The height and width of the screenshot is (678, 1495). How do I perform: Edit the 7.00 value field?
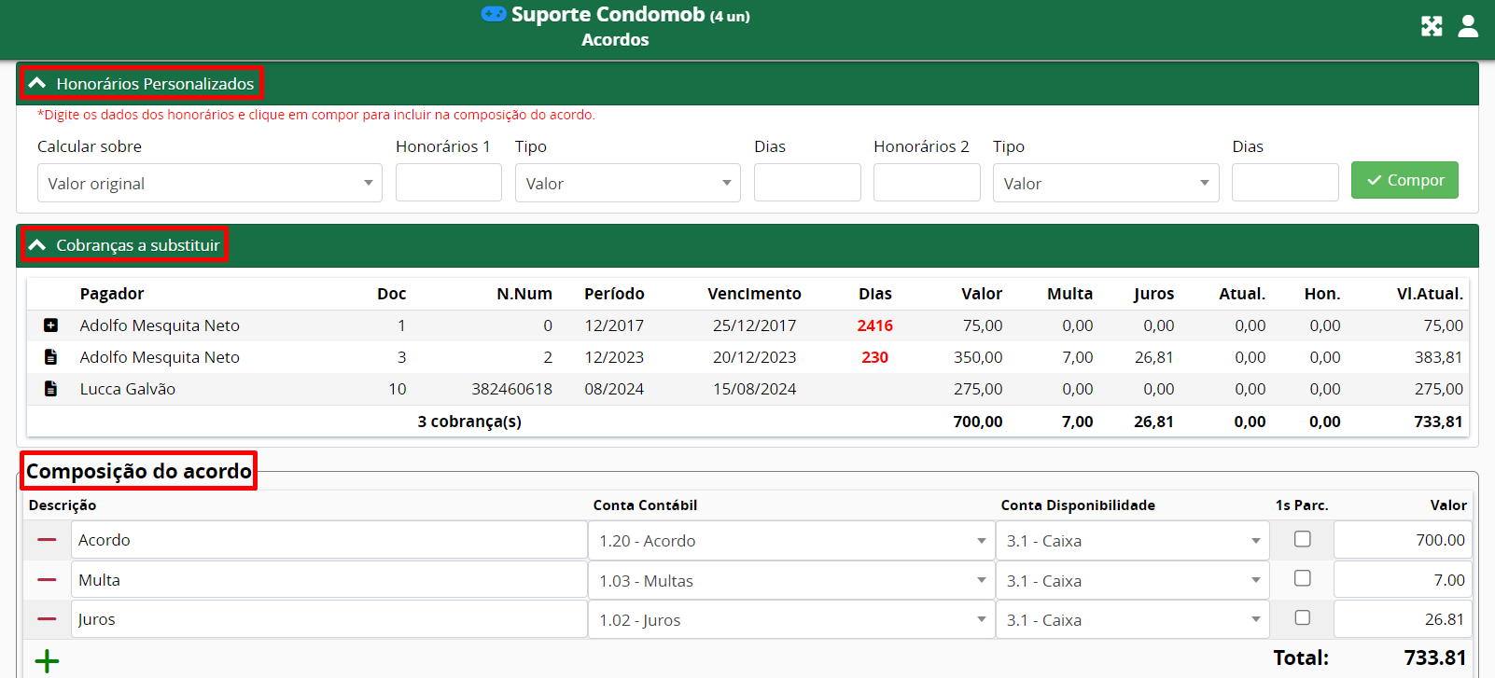tap(1403, 580)
